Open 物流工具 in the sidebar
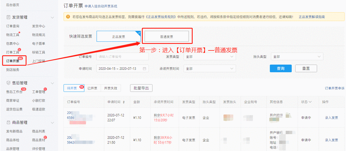346x151 pixels. 13,35
